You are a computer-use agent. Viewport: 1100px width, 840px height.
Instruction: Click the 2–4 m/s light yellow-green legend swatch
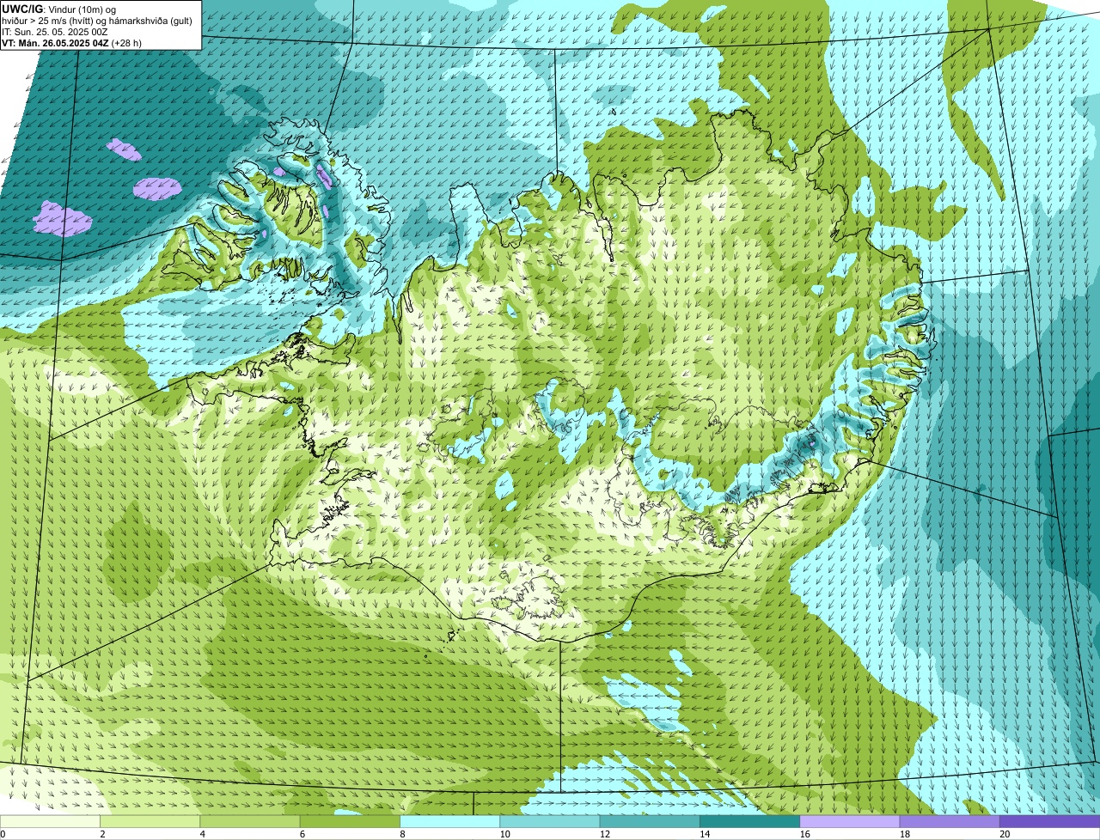point(150,822)
